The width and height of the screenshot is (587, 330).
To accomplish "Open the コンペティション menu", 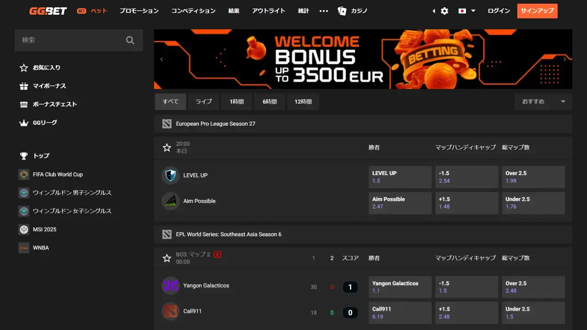I will tap(194, 11).
